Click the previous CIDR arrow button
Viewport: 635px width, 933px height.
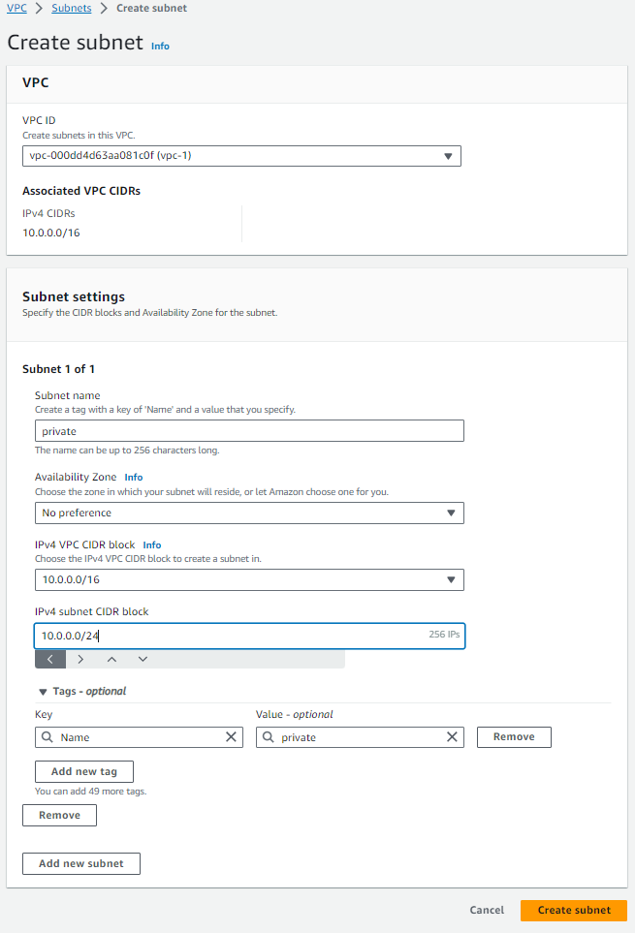pyautogui.click(x=50, y=659)
